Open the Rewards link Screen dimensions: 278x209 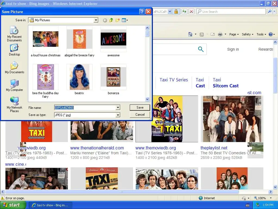coord(266,49)
